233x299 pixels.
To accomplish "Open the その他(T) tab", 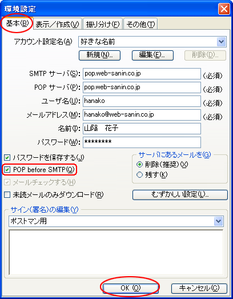I will click(140, 24).
